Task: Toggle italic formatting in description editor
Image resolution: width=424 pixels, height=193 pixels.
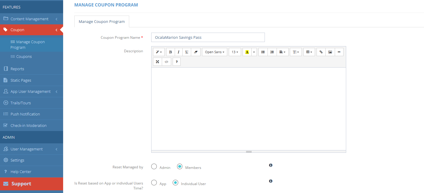Action: click(179, 52)
